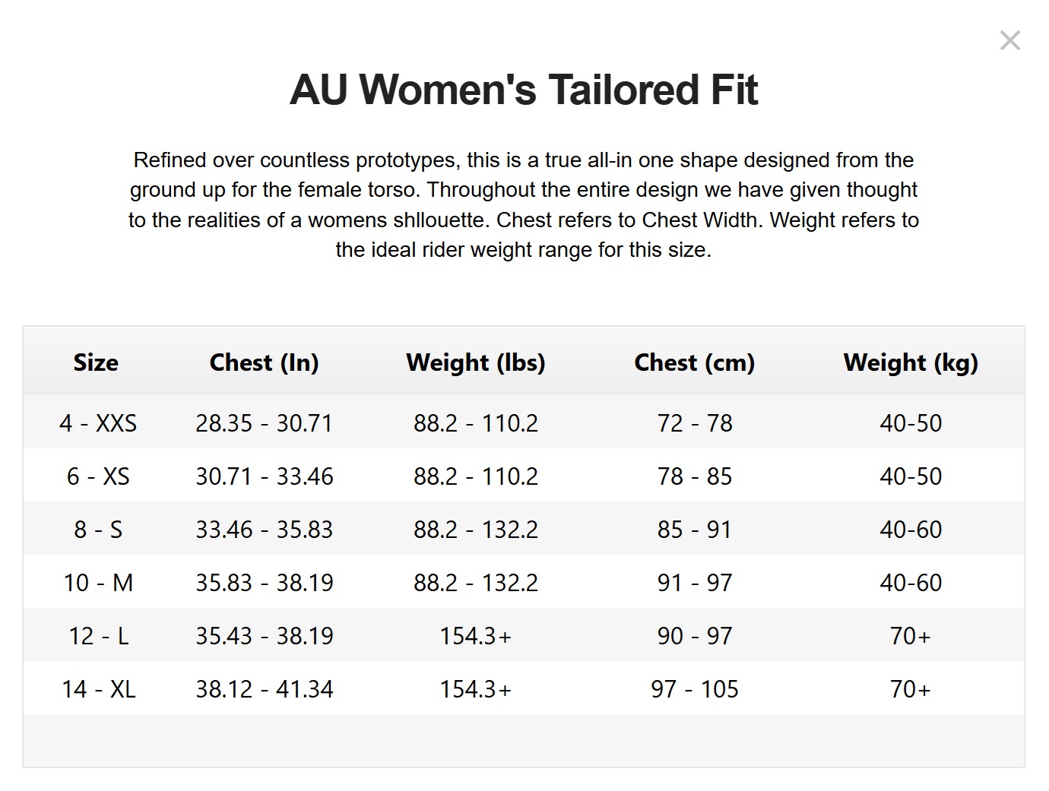
Task: Click the 38.12 - 41.34 chest inches cell
Action: (x=265, y=689)
